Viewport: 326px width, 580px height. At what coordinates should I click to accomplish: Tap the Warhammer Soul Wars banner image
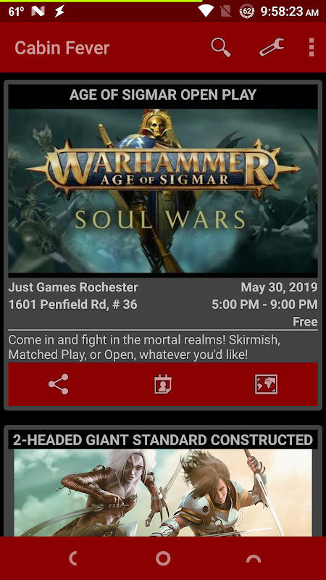tap(163, 191)
